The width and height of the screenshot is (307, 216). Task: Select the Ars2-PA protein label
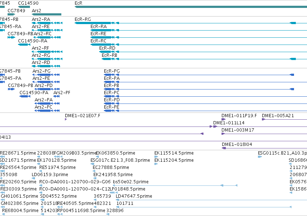pos(44,100)
